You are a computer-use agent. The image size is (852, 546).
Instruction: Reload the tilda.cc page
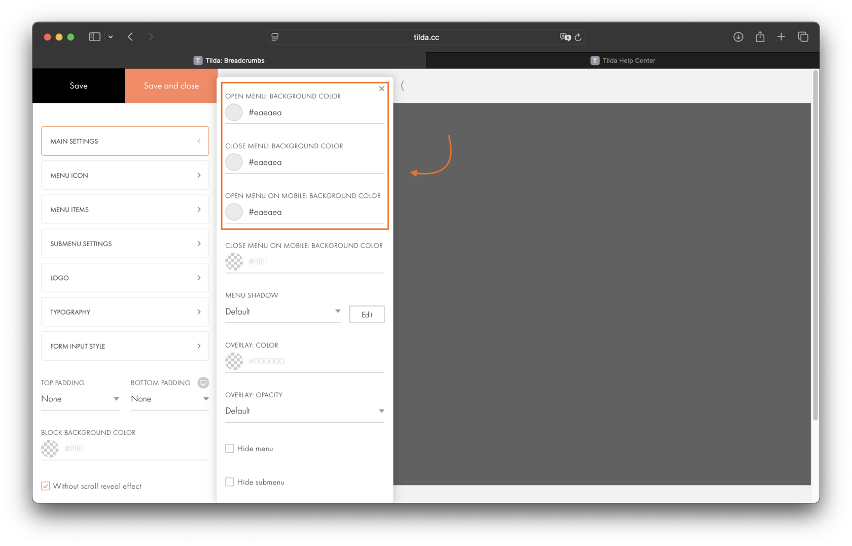(x=578, y=37)
